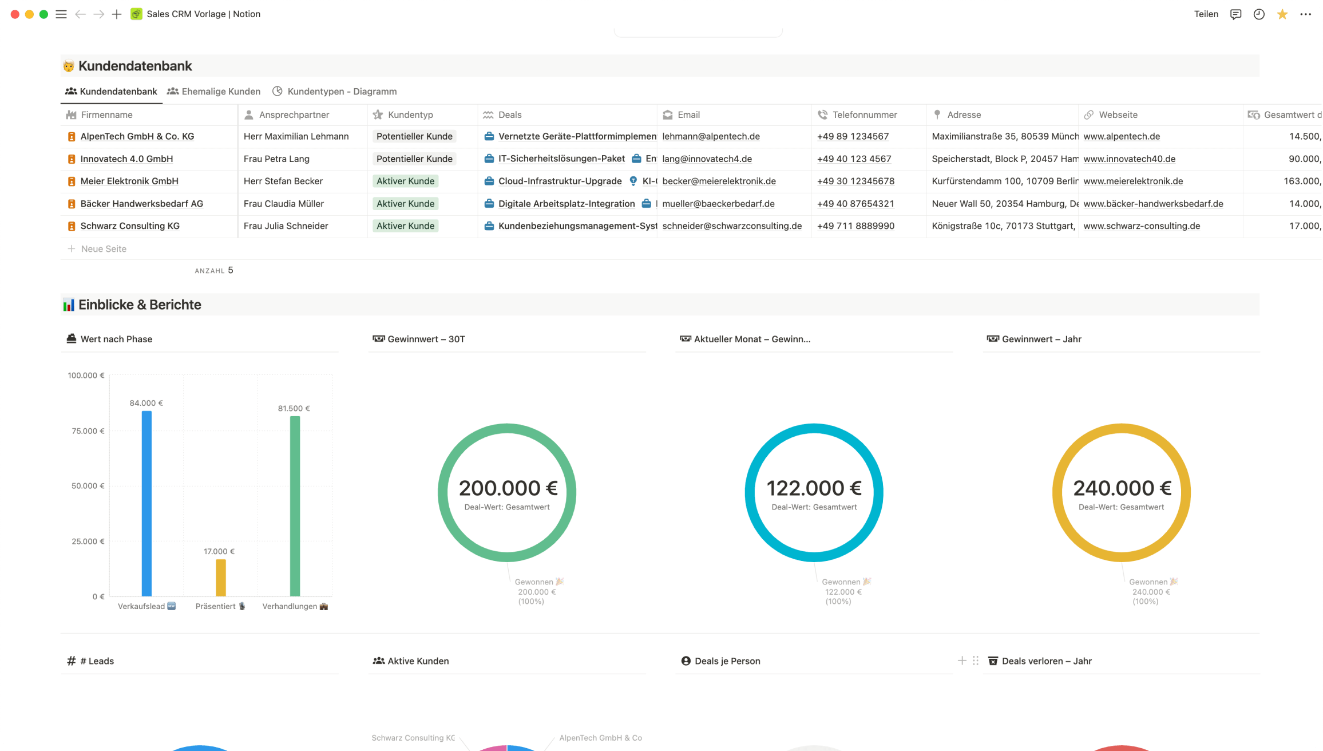Open the Email column header menu

(x=734, y=115)
